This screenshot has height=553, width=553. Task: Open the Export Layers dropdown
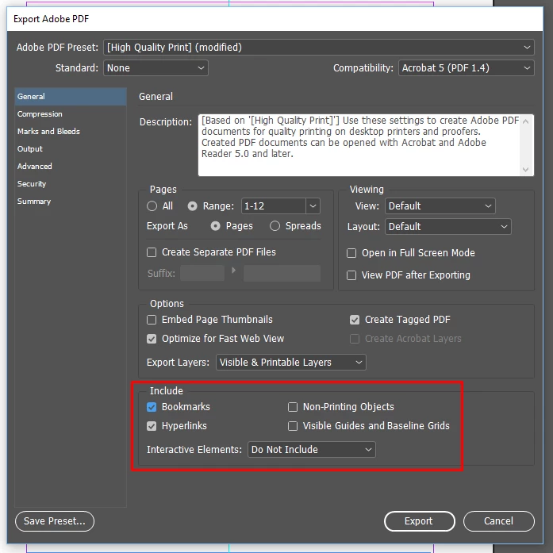[291, 363]
